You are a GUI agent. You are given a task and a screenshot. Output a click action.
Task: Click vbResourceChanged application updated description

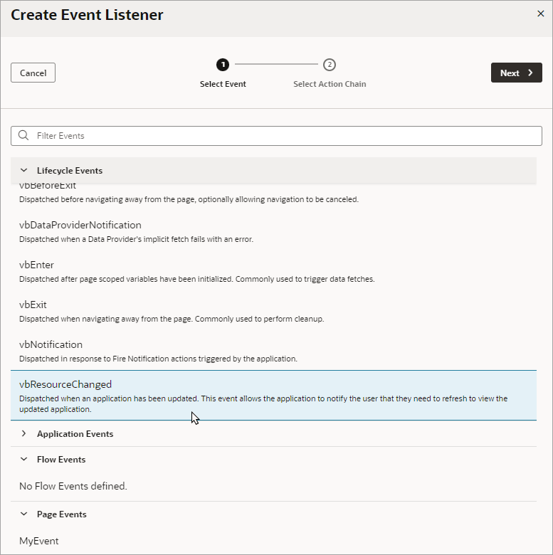coord(263,403)
